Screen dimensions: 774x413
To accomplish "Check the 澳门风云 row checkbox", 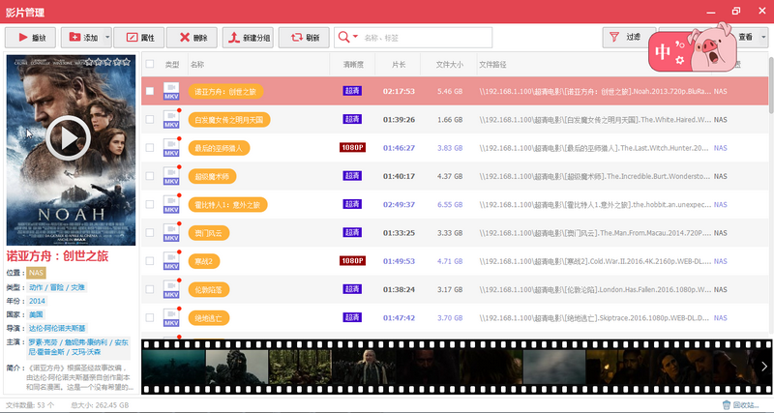I will 150,232.
